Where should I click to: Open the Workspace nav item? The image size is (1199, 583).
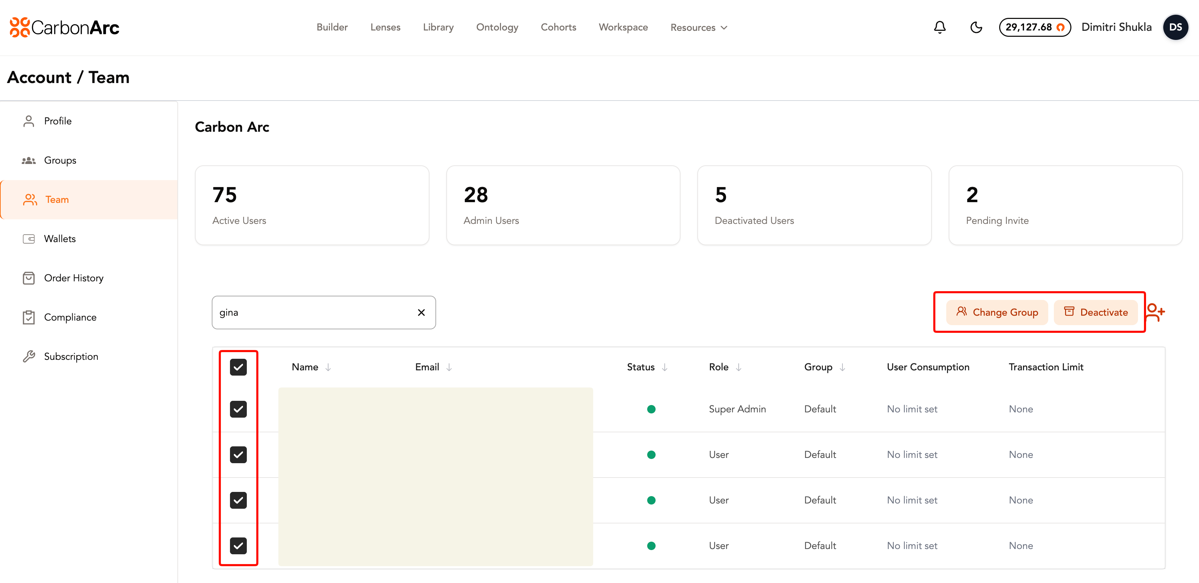[623, 27]
